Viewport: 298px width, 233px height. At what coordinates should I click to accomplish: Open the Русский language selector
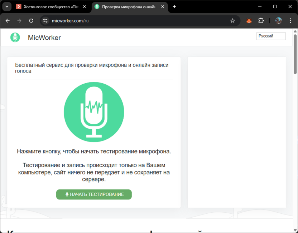click(x=271, y=36)
